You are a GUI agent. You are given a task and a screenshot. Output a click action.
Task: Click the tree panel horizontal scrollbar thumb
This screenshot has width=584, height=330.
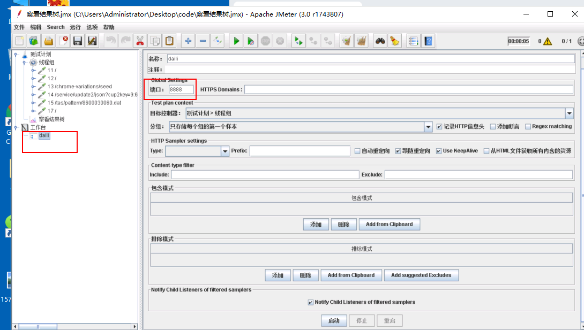pos(38,327)
